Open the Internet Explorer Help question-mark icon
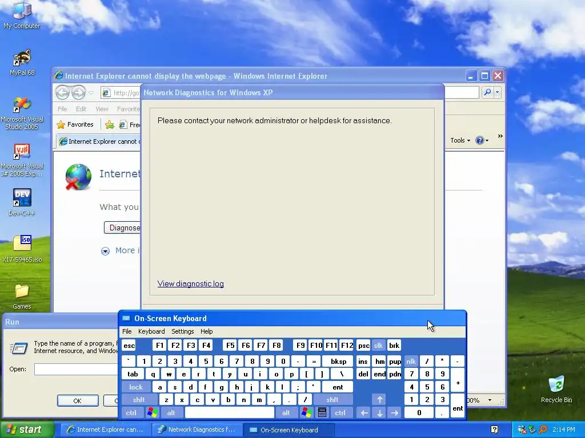The height and width of the screenshot is (438, 585). [479, 140]
